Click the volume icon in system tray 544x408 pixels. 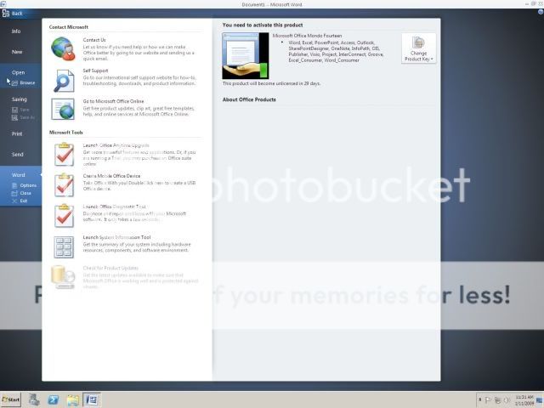(x=507, y=400)
